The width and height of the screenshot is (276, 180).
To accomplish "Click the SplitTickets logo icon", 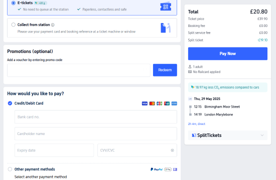I will [x=194, y=135].
